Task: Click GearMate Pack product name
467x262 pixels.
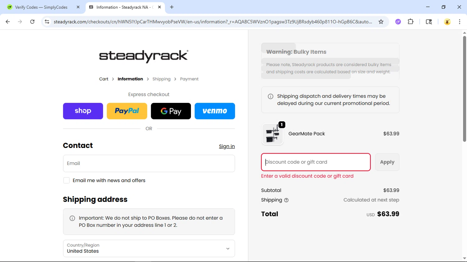Action: click(307, 134)
